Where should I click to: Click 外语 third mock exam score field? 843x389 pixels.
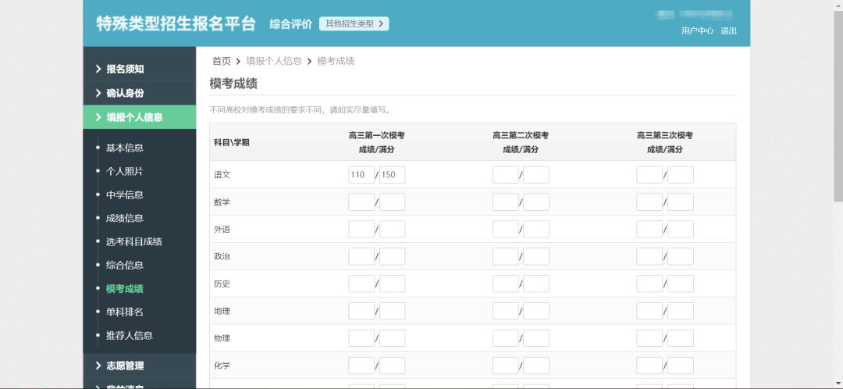649,229
